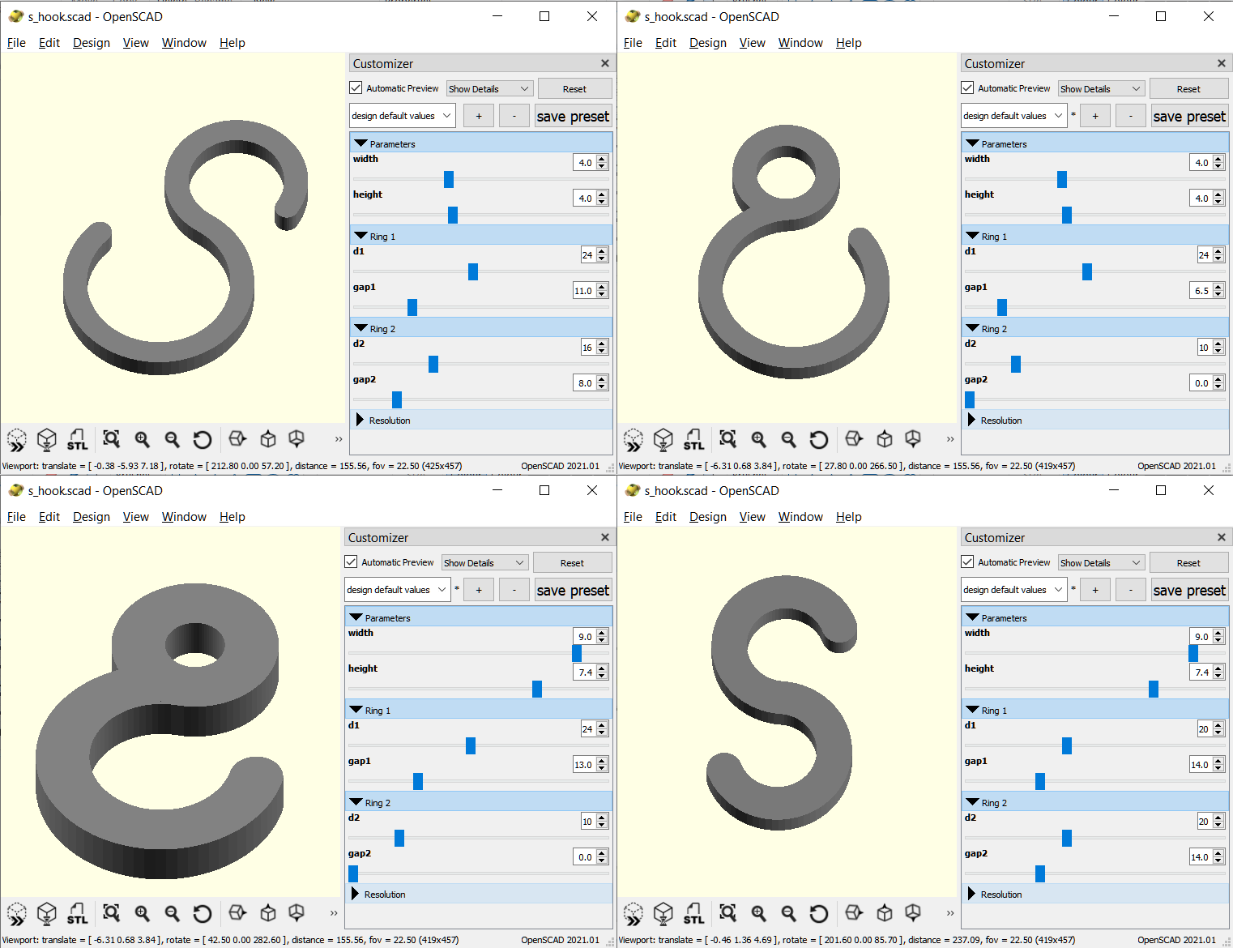Uncheck Automatic Preview in top-left window
1233x948 pixels.
click(356, 88)
